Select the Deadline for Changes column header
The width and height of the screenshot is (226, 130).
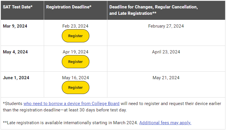tap(166, 10)
